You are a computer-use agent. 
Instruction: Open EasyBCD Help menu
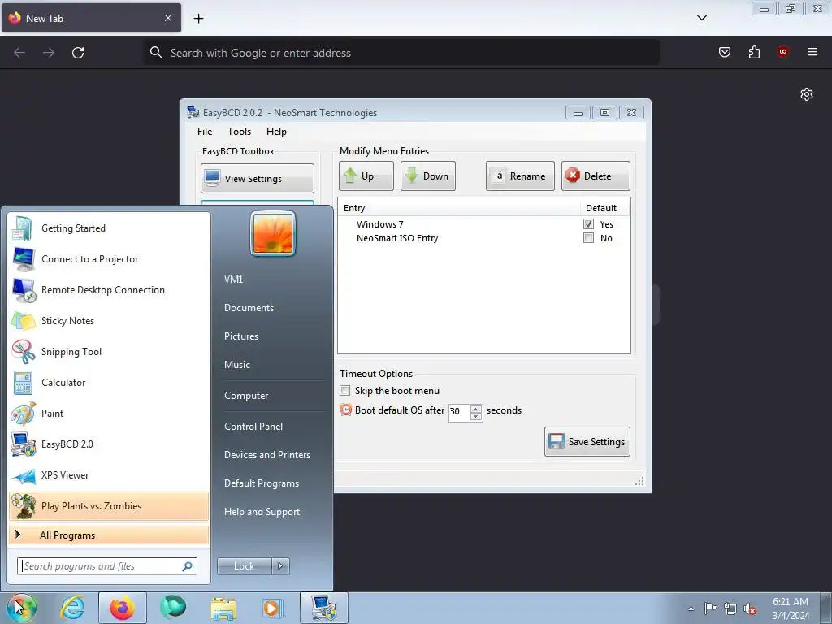[x=276, y=132]
